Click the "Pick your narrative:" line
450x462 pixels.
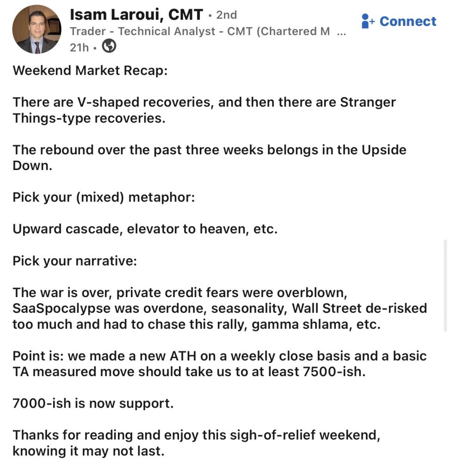tap(74, 261)
